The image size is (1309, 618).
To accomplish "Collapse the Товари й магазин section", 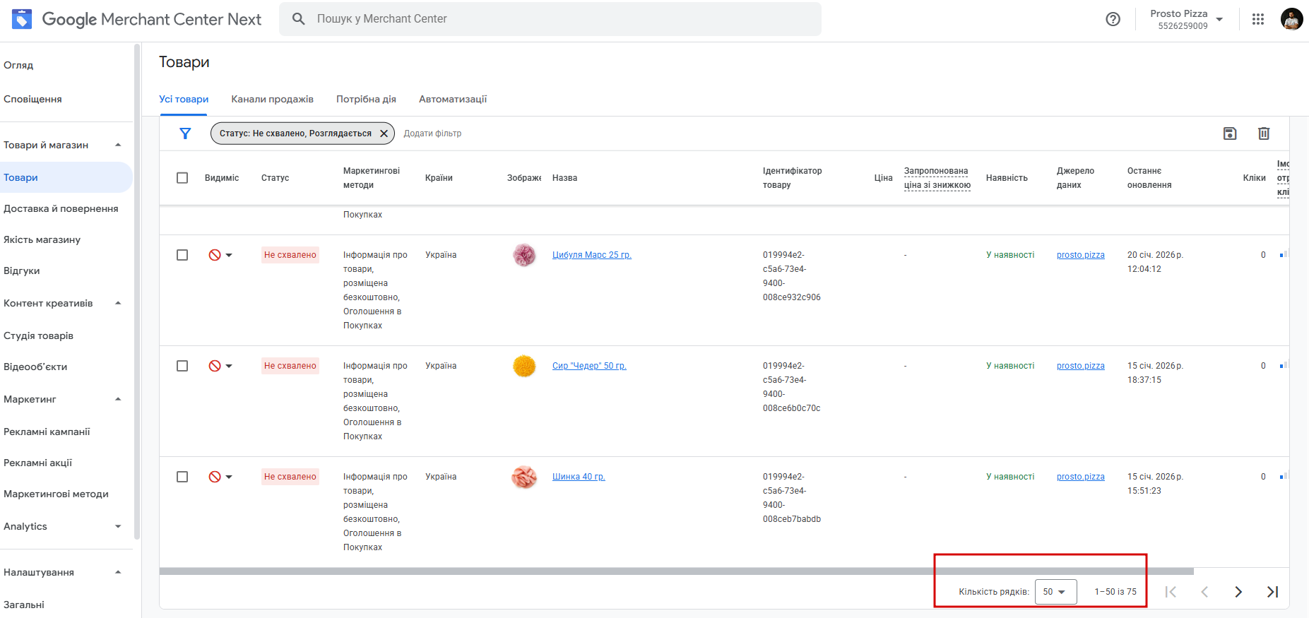I will 118,145.
